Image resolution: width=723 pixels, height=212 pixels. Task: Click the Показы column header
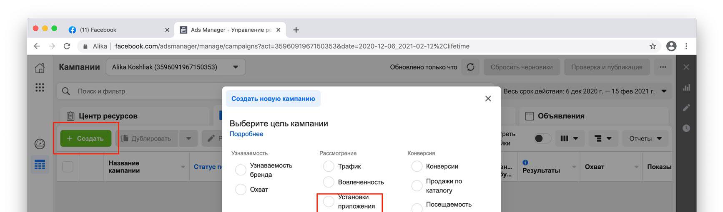coord(659,167)
